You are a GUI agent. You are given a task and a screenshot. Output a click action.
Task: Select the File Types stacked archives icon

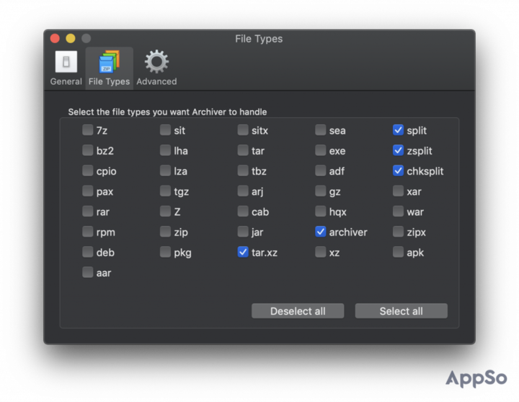tap(110, 61)
